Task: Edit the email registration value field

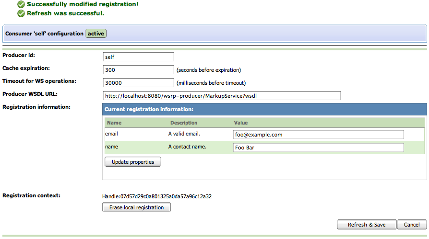Action: [318, 135]
